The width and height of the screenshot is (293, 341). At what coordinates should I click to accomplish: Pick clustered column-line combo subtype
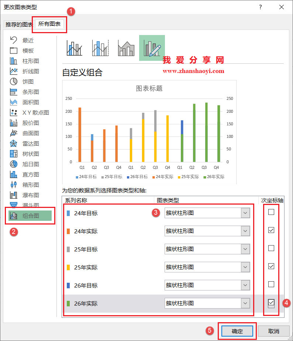point(75,48)
